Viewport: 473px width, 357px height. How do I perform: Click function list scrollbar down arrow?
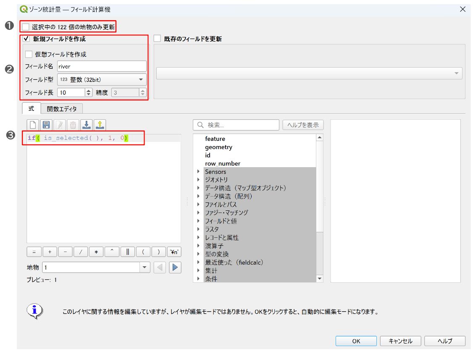point(320,278)
